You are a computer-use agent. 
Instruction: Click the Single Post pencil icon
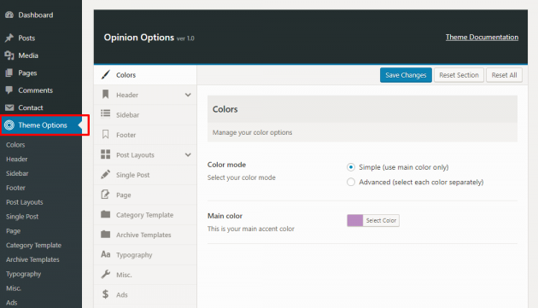click(106, 175)
